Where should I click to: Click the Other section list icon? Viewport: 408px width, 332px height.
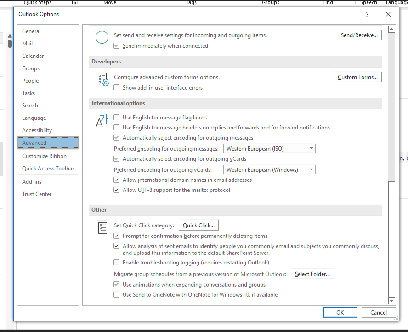102,227
